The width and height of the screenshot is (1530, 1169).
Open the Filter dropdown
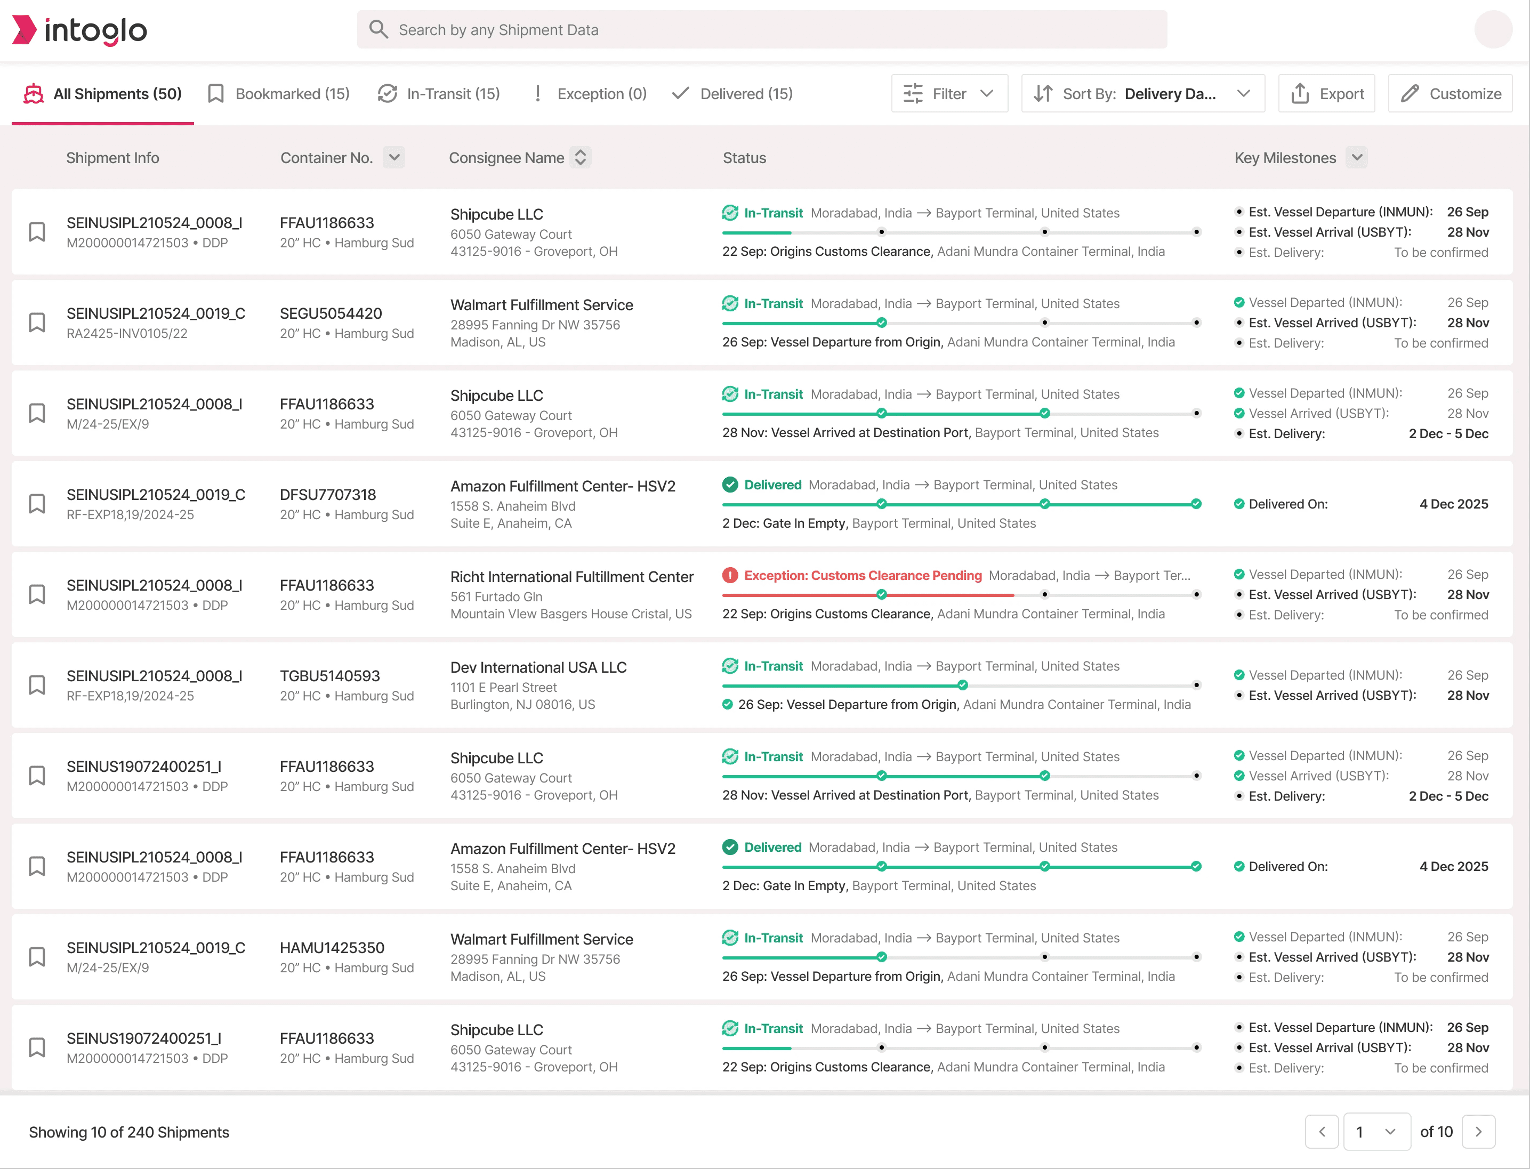click(949, 93)
